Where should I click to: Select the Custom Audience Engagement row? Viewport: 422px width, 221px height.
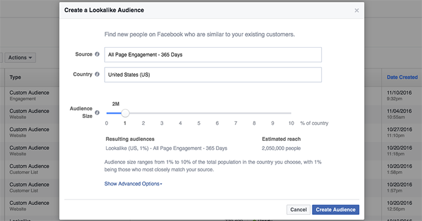[x=29, y=96]
